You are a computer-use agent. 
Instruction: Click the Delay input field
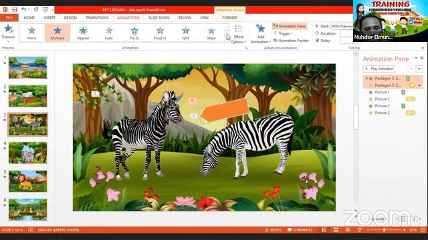[346, 41]
